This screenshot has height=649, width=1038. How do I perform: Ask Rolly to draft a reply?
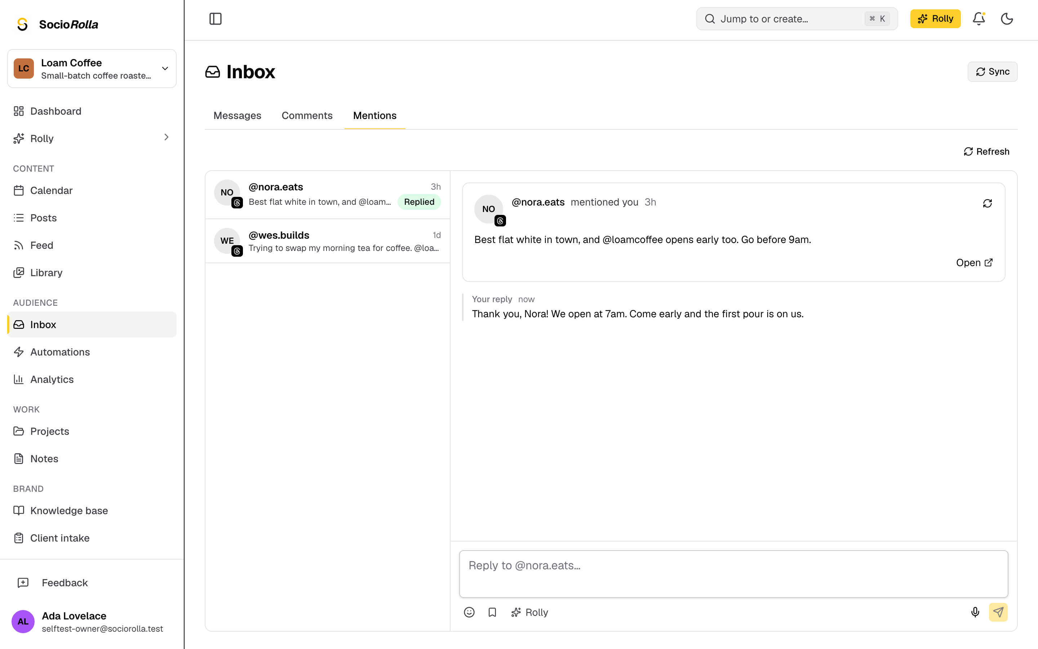click(529, 612)
